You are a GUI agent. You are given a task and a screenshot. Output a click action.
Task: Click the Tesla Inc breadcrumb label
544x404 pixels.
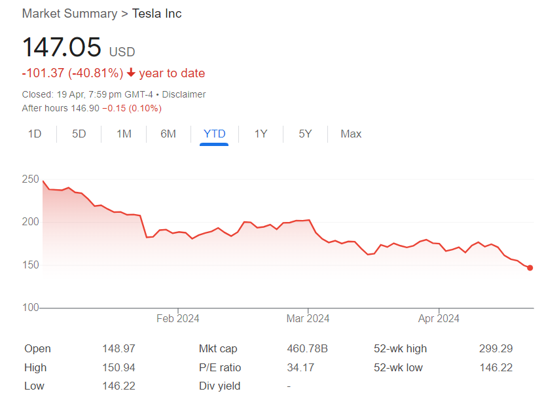[156, 13]
